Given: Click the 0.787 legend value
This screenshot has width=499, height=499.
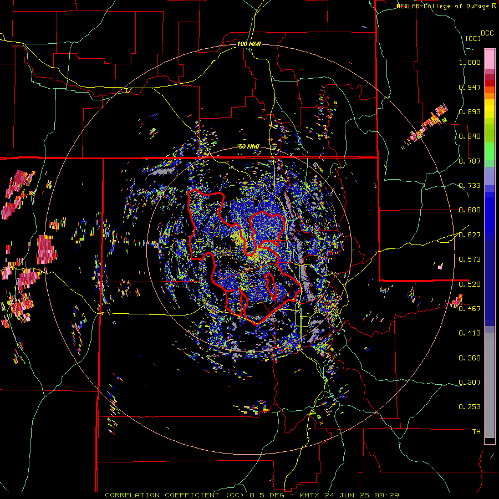Looking at the screenshot, I should click(470, 161).
